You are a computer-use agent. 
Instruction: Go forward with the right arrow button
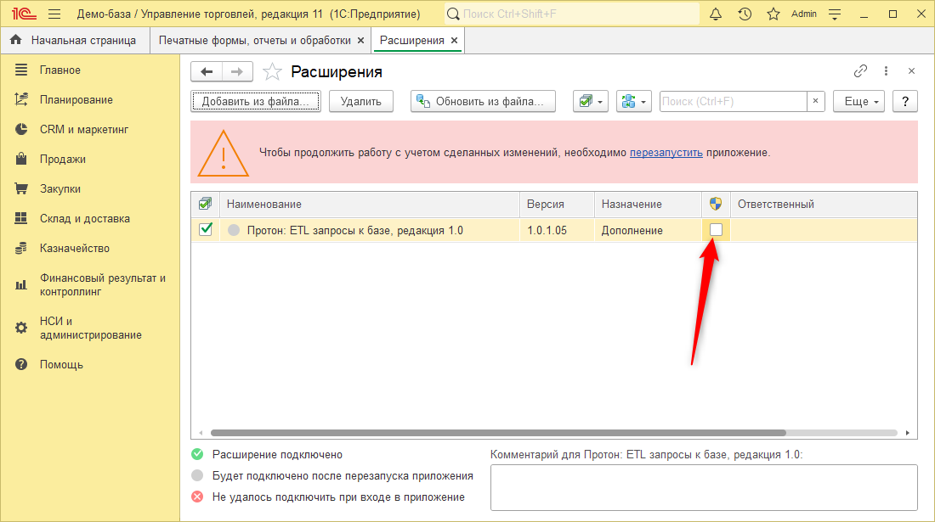pos(237,72)
